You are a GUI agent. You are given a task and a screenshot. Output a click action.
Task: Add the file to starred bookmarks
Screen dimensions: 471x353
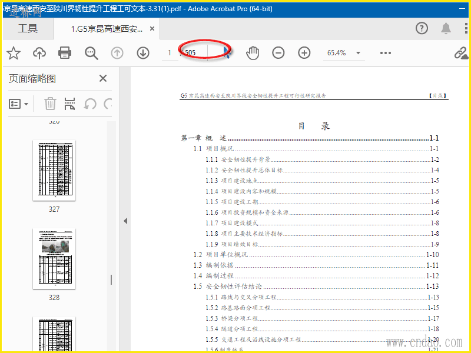tap(14, 53)
